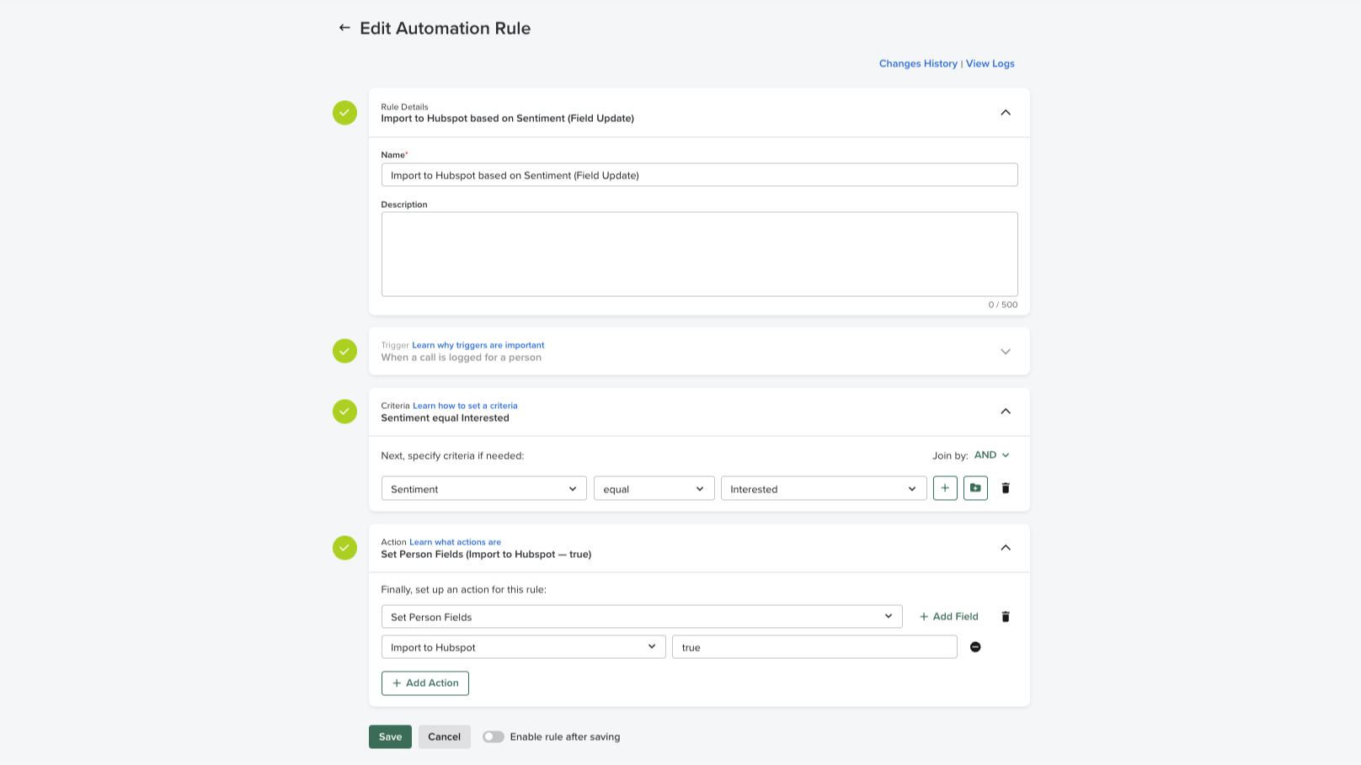
Task: Remove the Import to Hubspot field with minus icon
Action: tap(975, 646)
